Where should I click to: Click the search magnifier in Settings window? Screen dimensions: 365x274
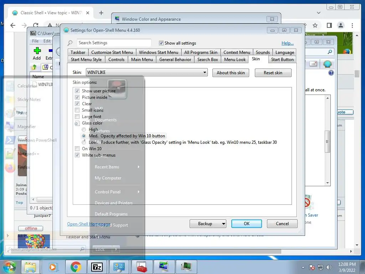70,43
